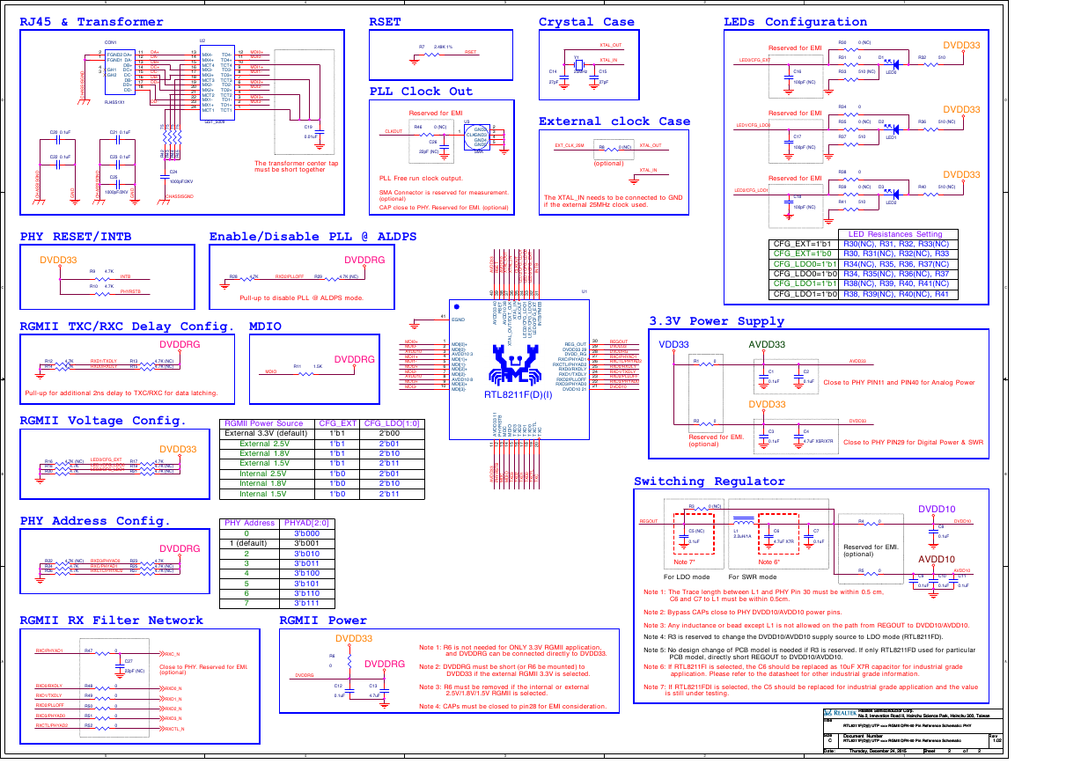Viewport: 1081px width, 764px height.
Task: Click the 'For LDO mode' caption
Action: click(686, 577)
